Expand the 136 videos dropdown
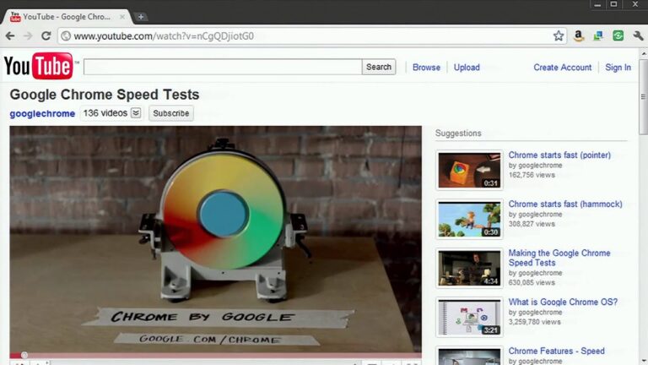Screen dimensions: 648x365 [x=136, y=113]
